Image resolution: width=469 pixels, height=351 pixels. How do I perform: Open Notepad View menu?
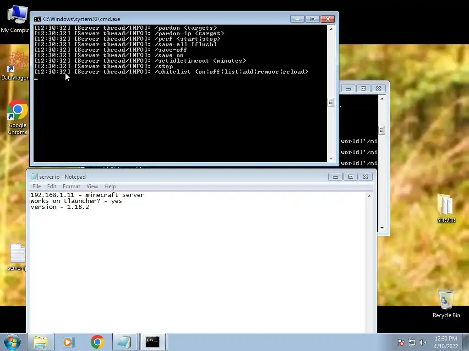tap(92, 186)
